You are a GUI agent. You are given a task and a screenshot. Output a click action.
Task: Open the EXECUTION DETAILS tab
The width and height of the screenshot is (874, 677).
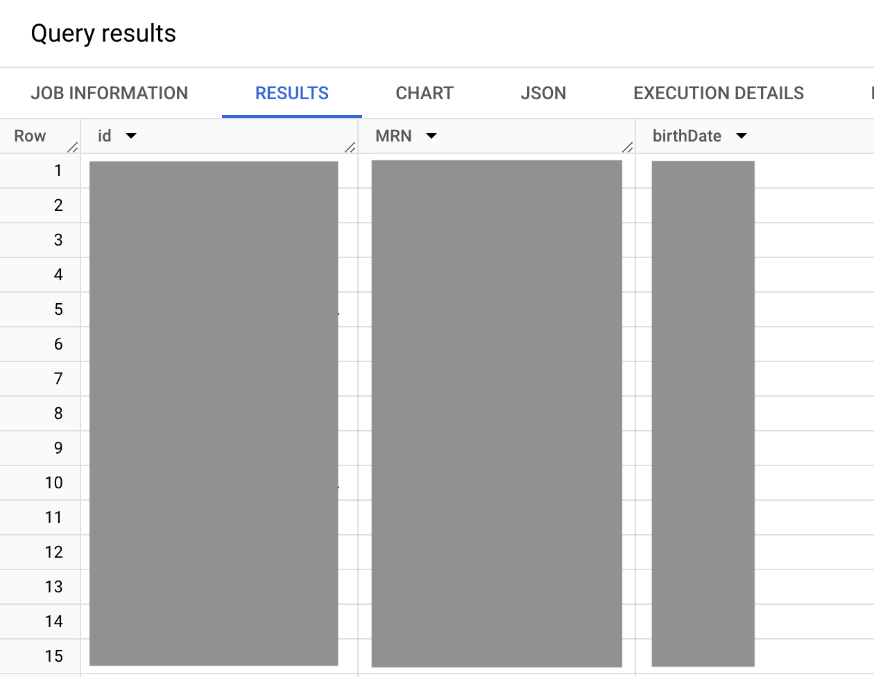(x=719, y=93)
